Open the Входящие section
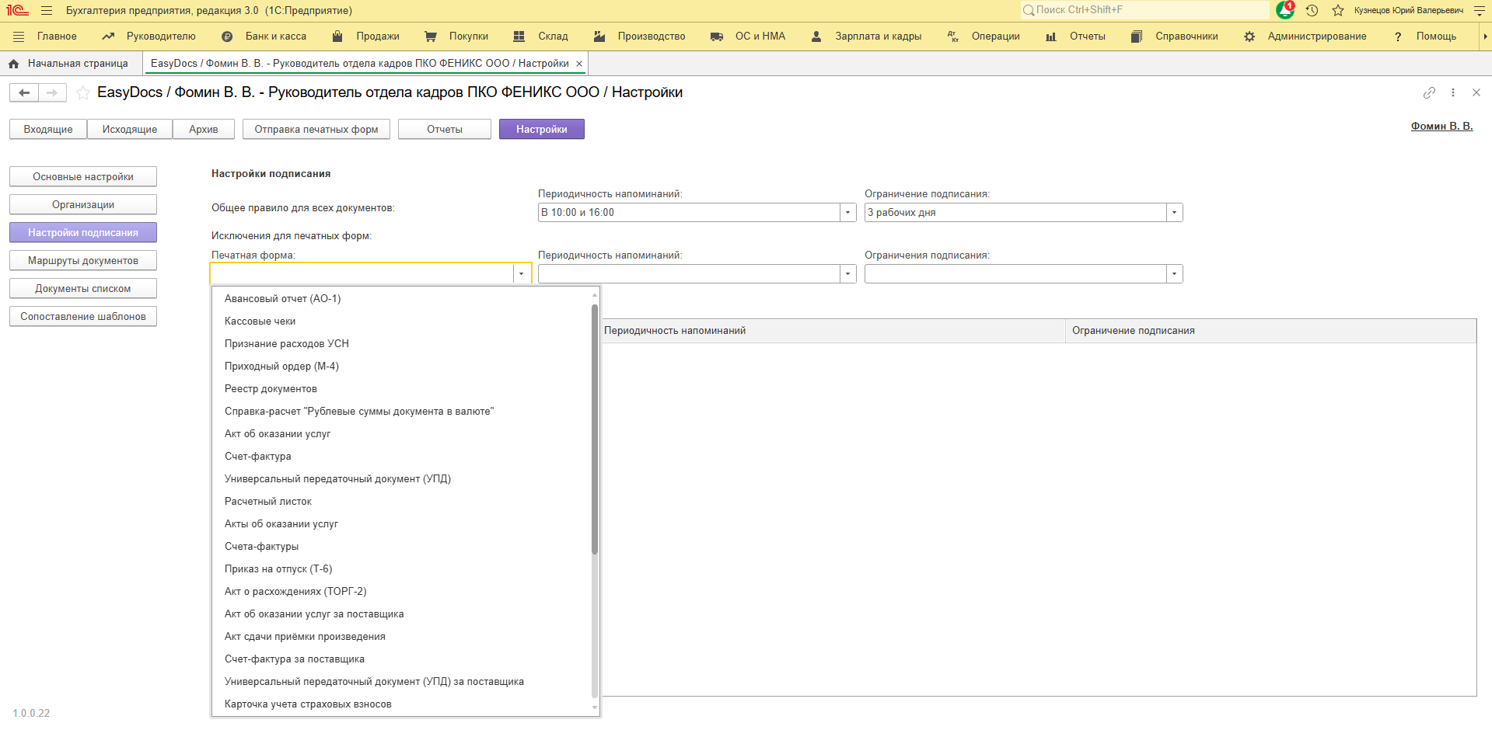Screen dimensions: 1492x730 48,130
